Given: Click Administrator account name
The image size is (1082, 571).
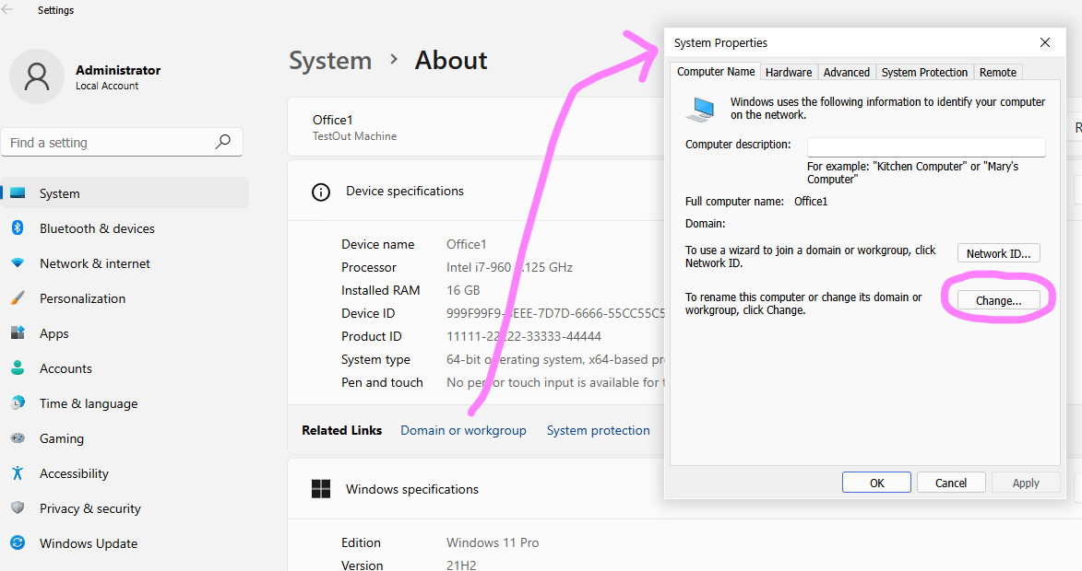Looking at the screenshot, I should pos(118,70).
